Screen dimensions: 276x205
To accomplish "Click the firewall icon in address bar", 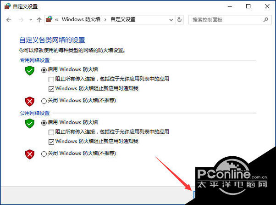I will pos(50,19).
